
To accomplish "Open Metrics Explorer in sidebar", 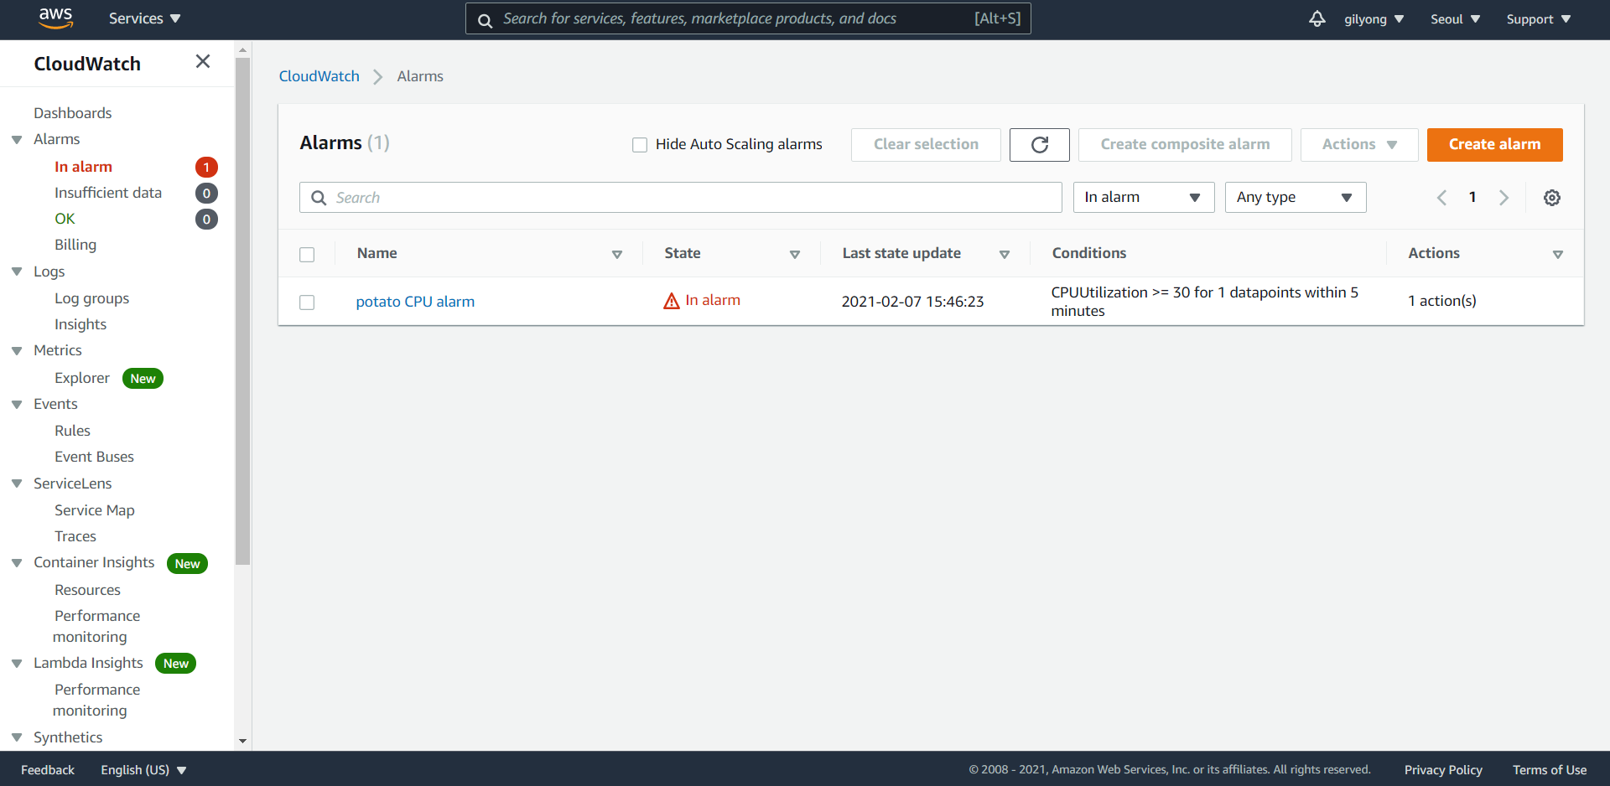I will [x=82, y=378].
